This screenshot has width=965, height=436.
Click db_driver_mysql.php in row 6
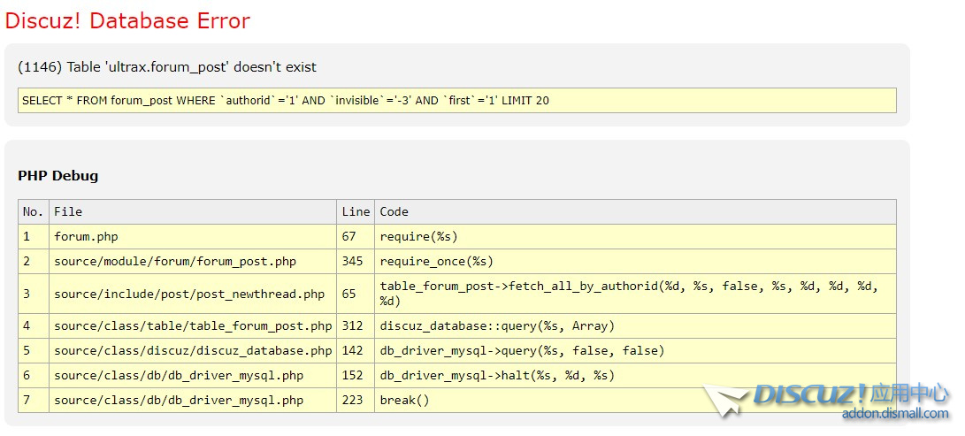(x=179, y=376)
